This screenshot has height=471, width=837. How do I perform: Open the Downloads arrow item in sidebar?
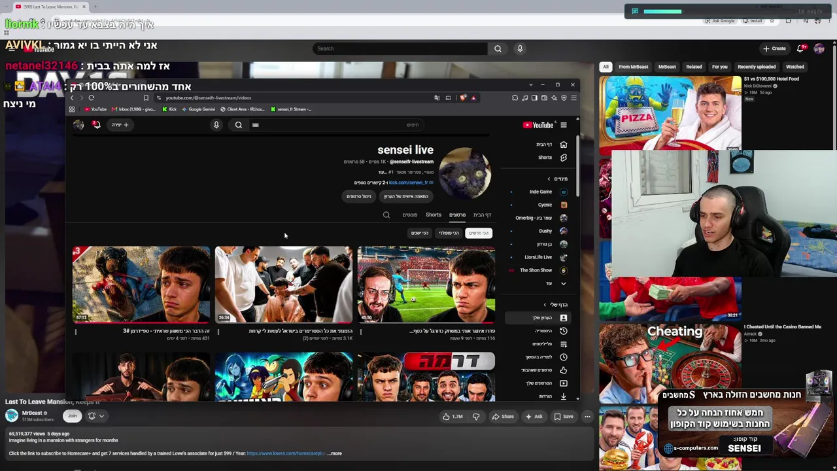(564, 396)
